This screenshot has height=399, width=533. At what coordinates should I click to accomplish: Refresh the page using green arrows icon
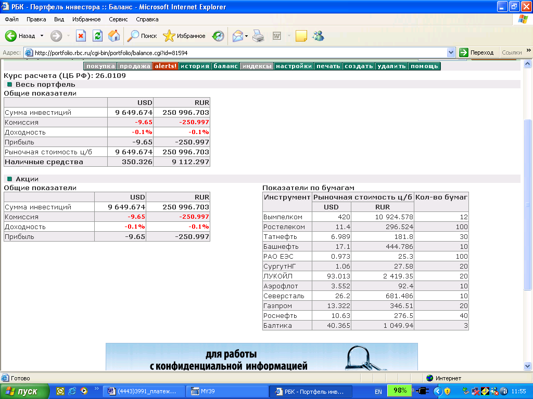(x=97, y=36)
